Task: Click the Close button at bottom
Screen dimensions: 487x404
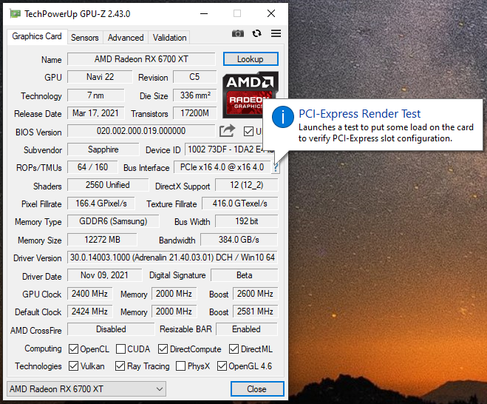Action: click(x=257, y=388)
